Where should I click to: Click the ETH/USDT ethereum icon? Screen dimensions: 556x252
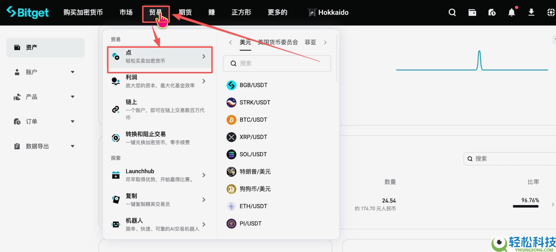pos(231,206)
